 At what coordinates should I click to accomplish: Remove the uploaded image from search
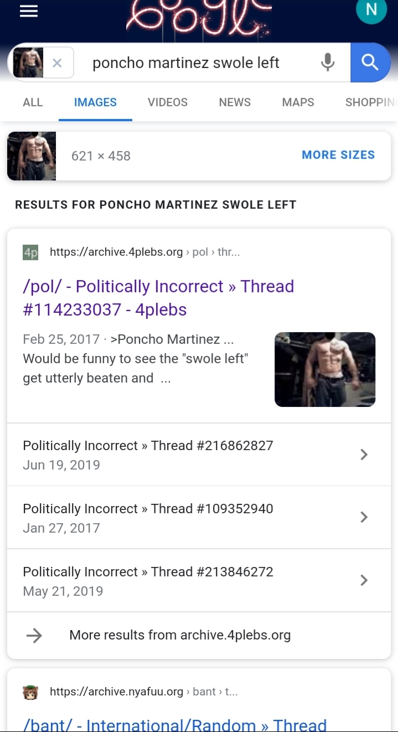coord(57,63)
